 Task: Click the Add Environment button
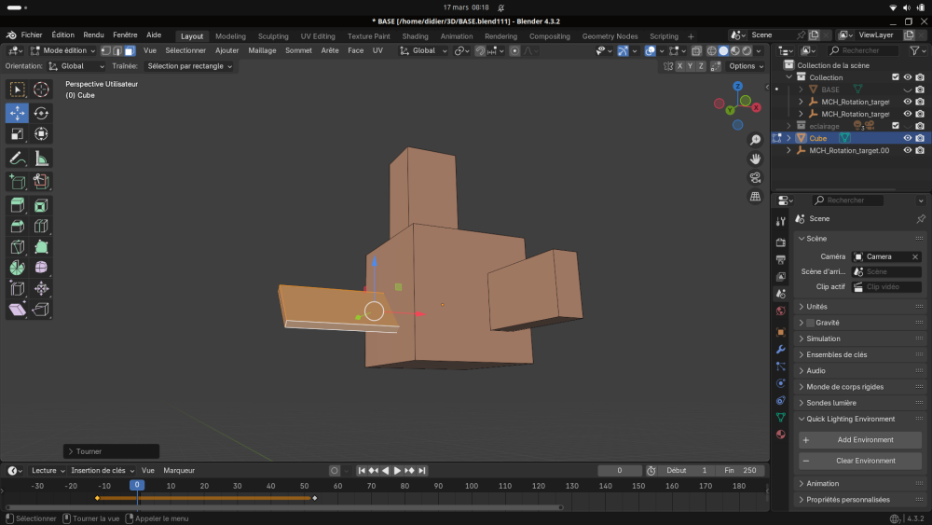tap(860, 440)
